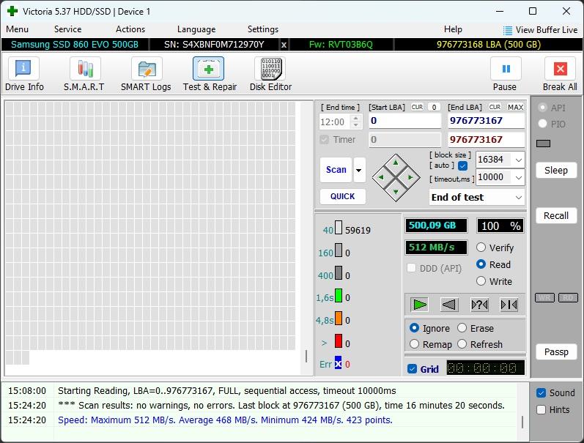Choose Ignore error action
Viewport: 584px width, 443px height.
414,328
